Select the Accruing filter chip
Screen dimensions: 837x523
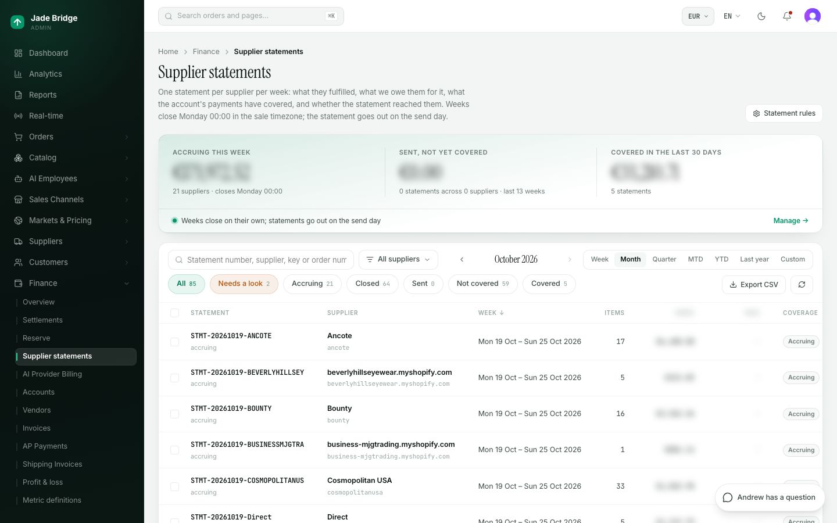[313, 284]
